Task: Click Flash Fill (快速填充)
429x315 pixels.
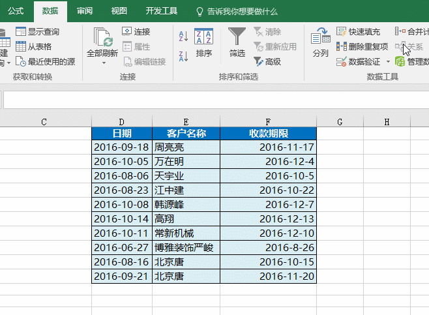Action: pos(358,32)
